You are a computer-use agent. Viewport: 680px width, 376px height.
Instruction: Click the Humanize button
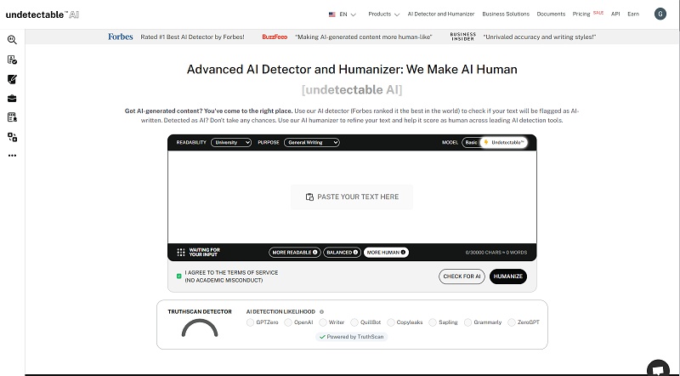(x=508, y=276)
